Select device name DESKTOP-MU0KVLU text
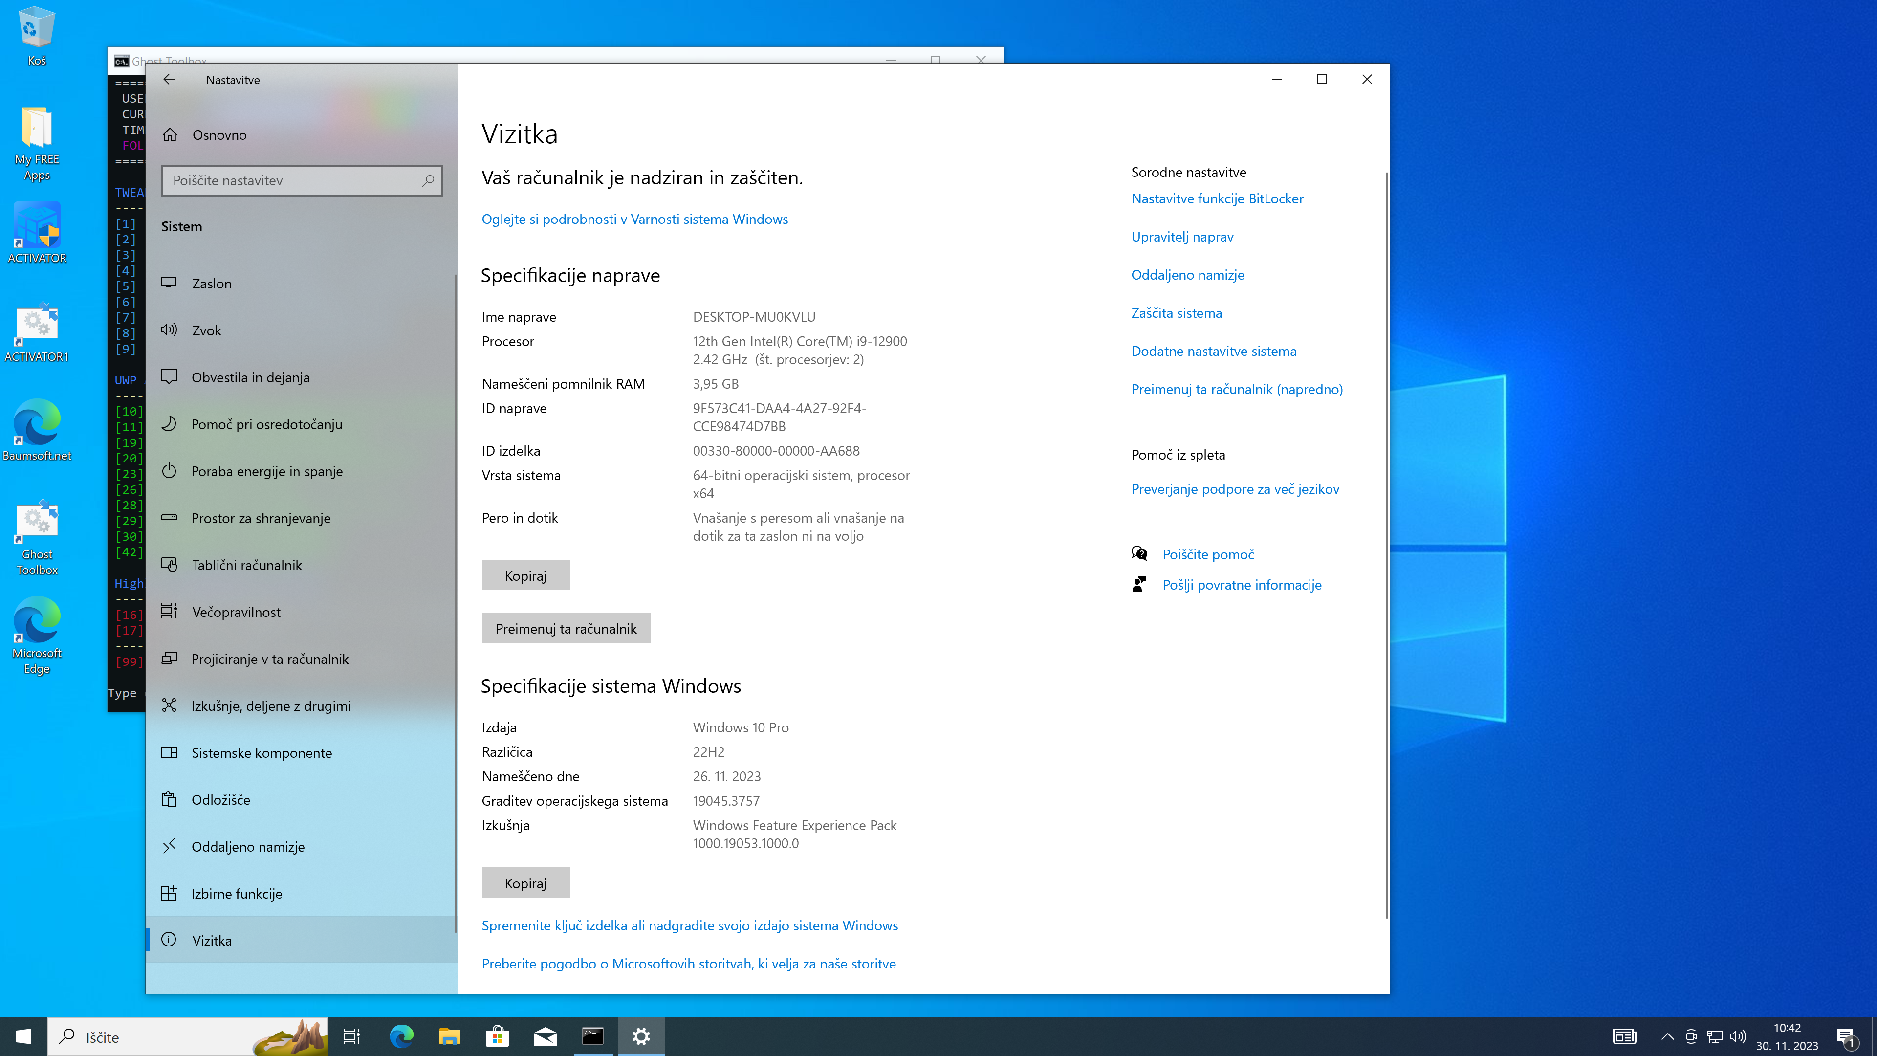1877x1056 pixels. click(754, 317)
